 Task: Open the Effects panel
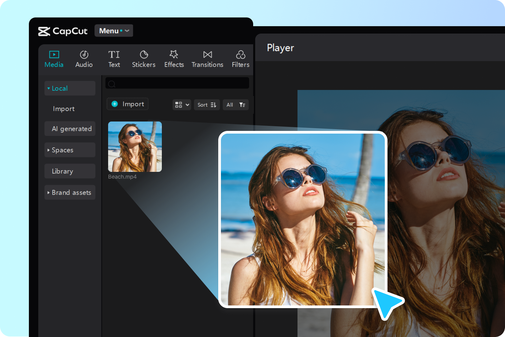[174, 59]
